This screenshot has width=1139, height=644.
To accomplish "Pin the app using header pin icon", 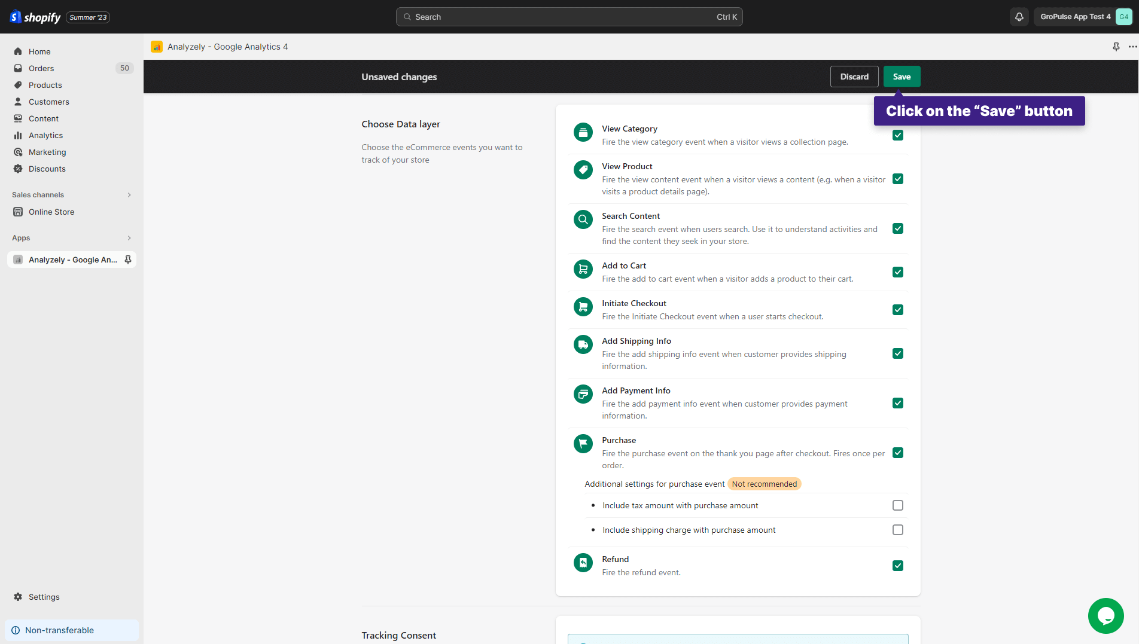I will [1116, 47].
